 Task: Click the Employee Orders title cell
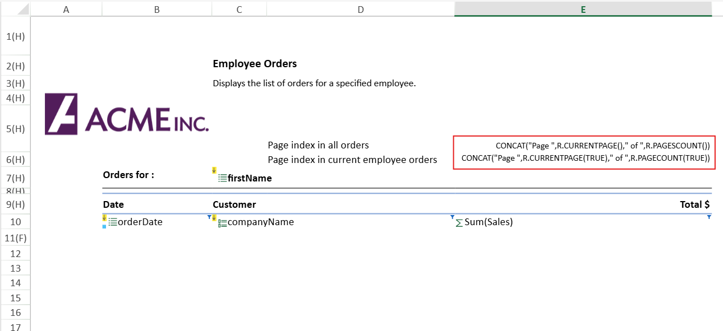pyautogui.click(x=255, y=64)
